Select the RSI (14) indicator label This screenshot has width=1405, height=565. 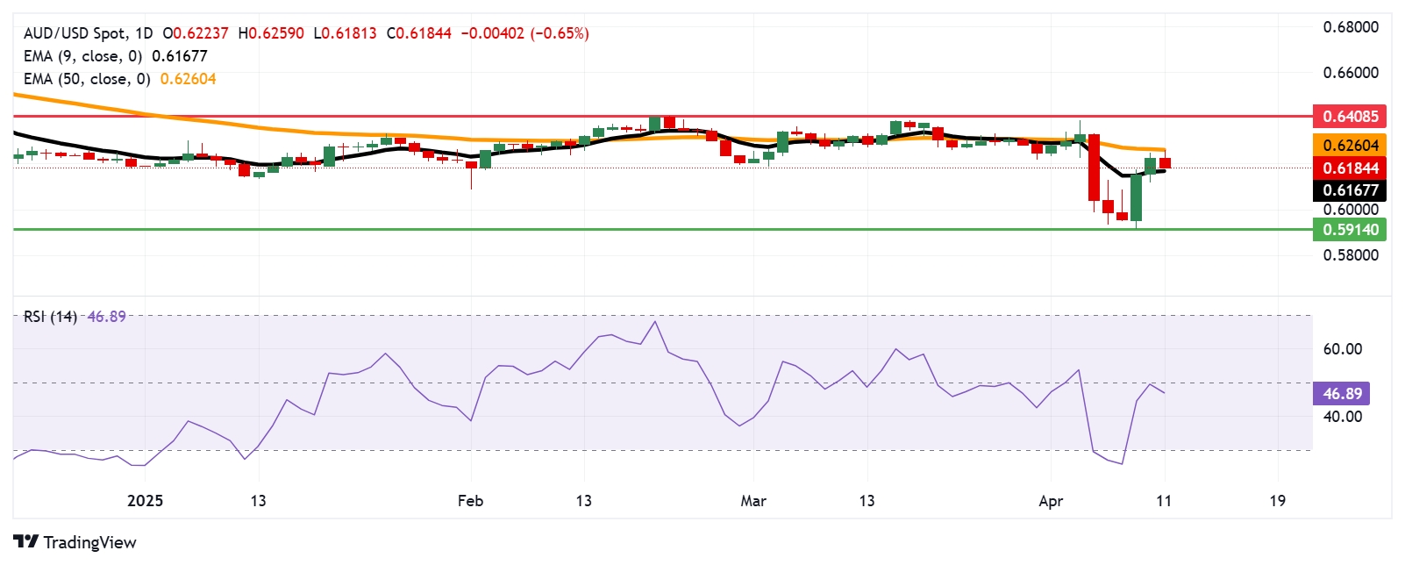click(50, 317)
